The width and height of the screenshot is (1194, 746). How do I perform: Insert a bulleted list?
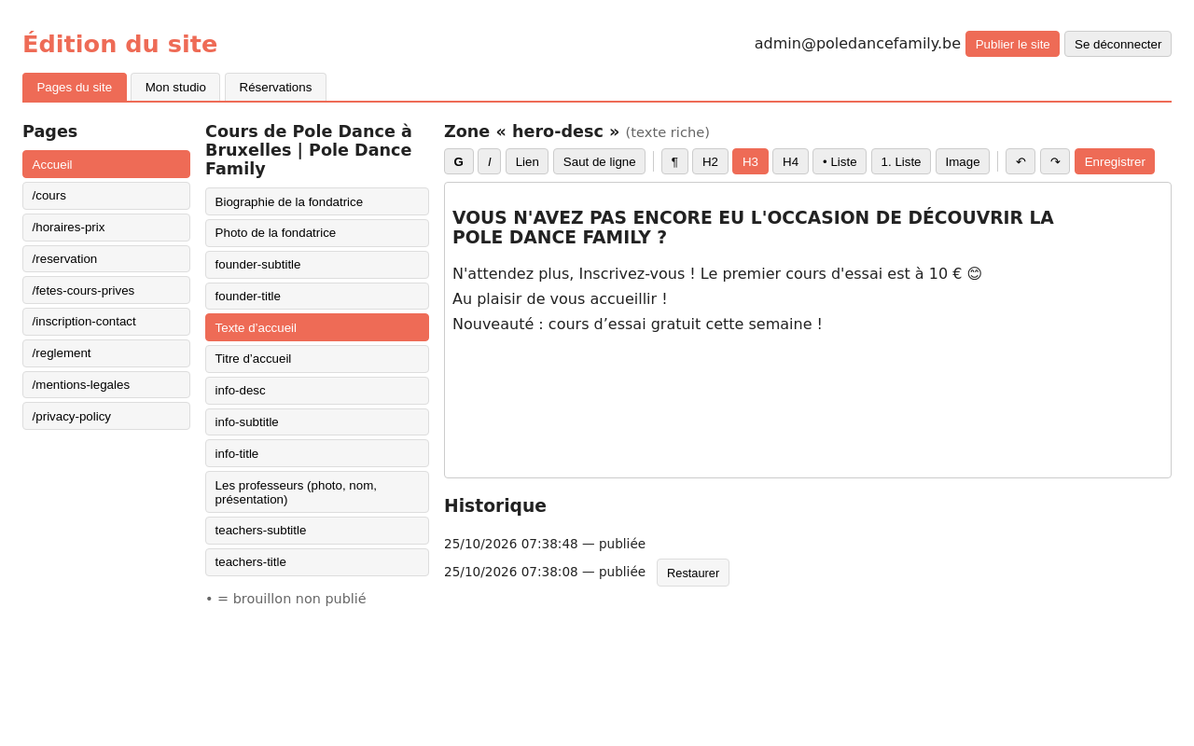click(840, 161)
